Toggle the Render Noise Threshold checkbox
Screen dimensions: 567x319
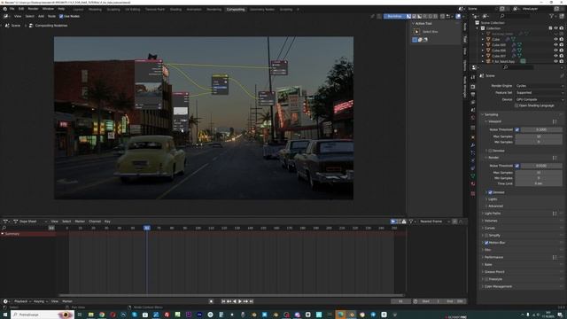point(517,166)
